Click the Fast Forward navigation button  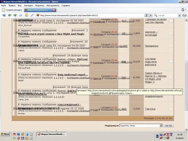21,15
